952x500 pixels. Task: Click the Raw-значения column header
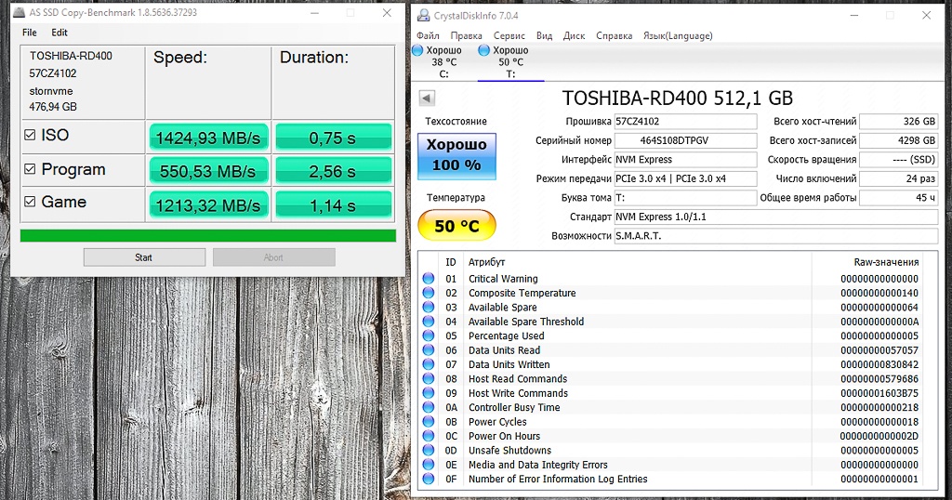[886, 262]
